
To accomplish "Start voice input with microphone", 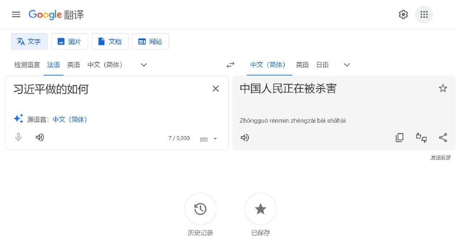I will click(x=18, y=137).
